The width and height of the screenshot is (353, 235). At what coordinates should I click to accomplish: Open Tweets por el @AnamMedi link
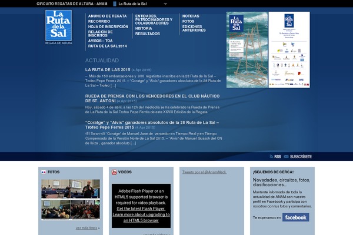(x=204, y=172)
